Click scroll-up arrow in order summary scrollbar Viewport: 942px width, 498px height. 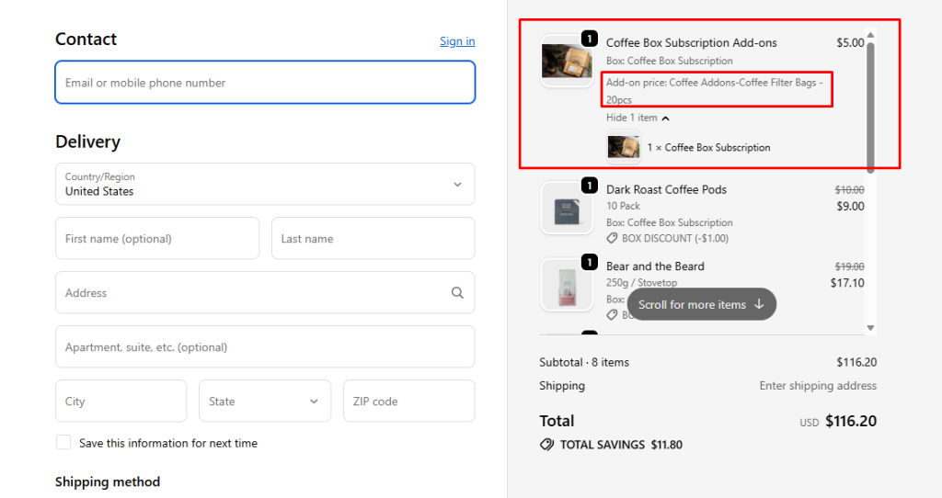(x=870, y=36)
